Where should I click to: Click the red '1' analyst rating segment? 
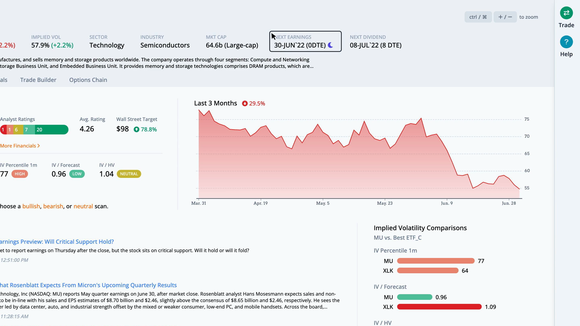[3, 130]
